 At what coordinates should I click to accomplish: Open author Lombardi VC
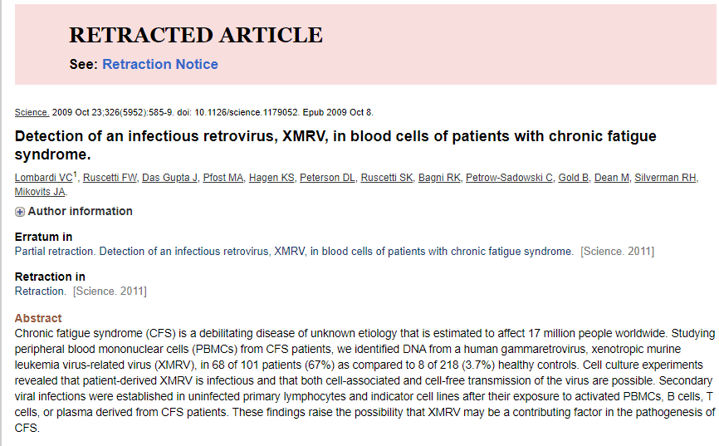click(43, 178)
